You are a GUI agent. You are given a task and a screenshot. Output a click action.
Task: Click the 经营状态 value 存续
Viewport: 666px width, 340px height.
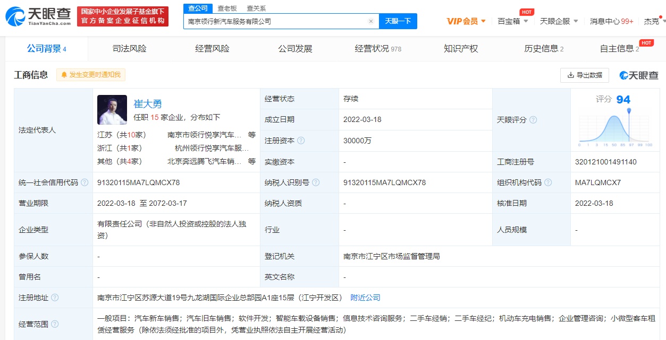[351, 99]
